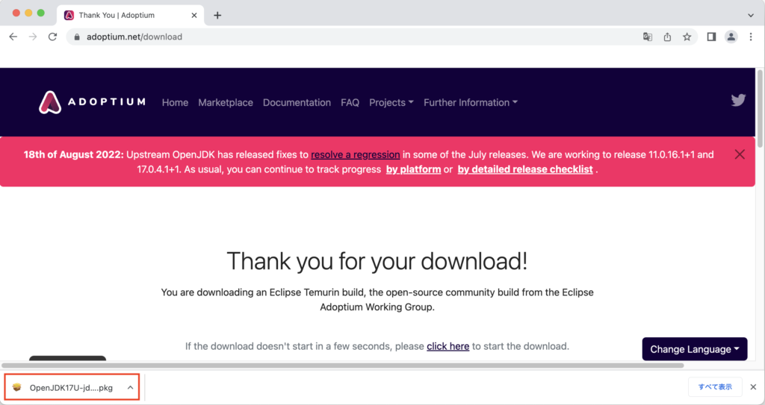Follow the resolve a regression link
The image size is (765, 405).
click(356, 154)
